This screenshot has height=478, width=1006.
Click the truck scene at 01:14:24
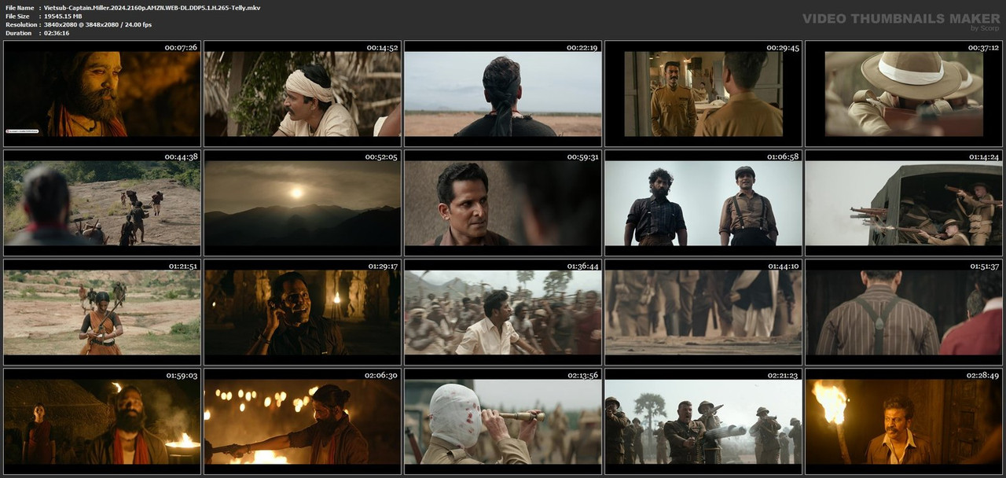[x=904, y=203]
